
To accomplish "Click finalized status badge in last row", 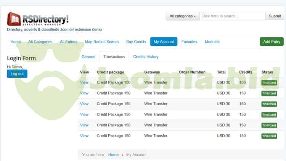I will coord(269,136).
